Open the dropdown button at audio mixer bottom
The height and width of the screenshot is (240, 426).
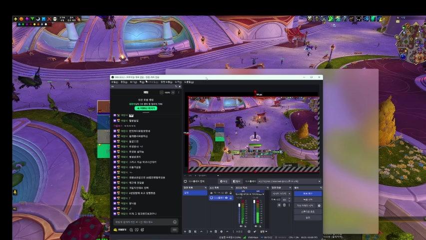(264, 231)
